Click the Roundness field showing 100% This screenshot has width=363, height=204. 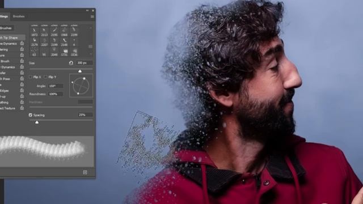pyautogui.click(x=56, y=94)
